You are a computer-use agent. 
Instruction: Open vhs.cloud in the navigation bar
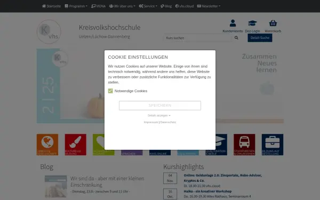pos(185,6)
